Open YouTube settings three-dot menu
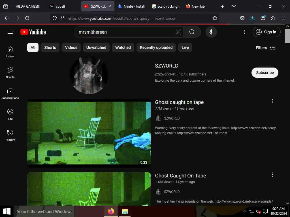 (x=244, y=32)
